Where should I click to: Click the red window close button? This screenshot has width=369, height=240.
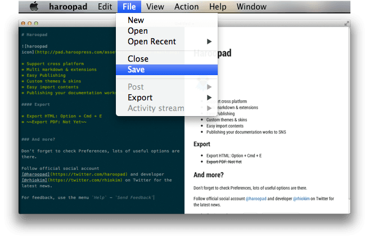(x=22, y=24)
